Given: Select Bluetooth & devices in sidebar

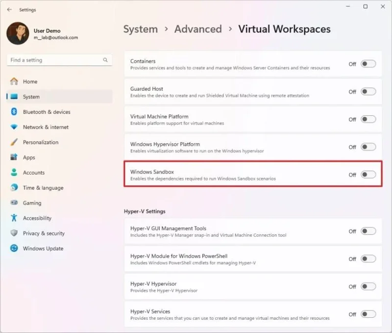Looking at the screenshot, I should click(59, 112).
